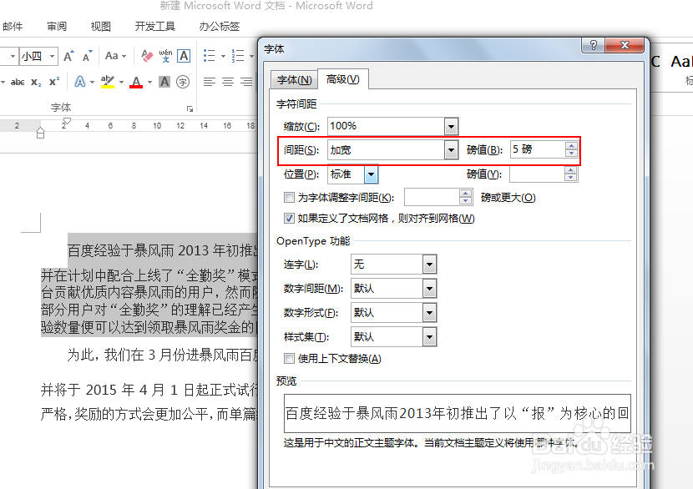Open the 缩放 scale dropdown
693x489 pixels.
451,127
